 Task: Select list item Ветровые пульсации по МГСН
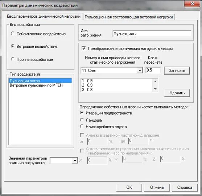40,85
